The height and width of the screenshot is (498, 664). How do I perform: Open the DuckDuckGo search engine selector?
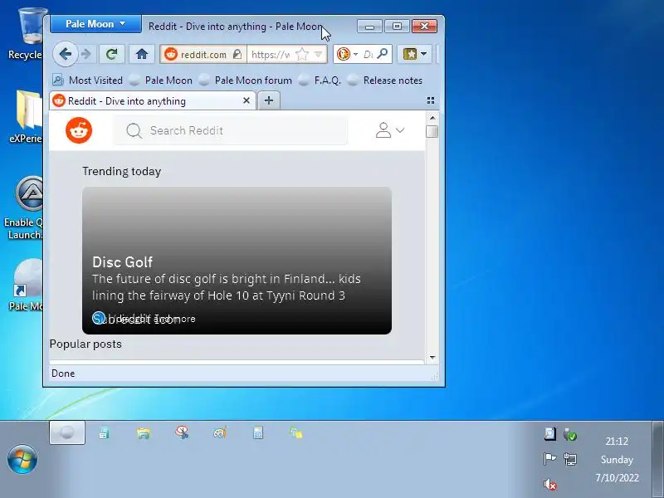tap(347, 54)
